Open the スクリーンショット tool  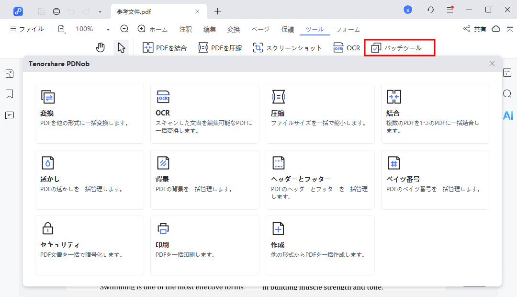pos(287,47)
